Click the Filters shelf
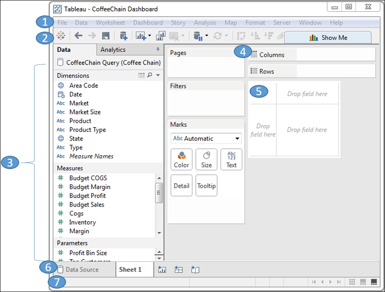 click(x=206, y=99)
